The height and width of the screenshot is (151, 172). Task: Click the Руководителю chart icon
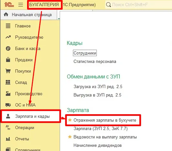pyautogui.click(x=8, y=37)
